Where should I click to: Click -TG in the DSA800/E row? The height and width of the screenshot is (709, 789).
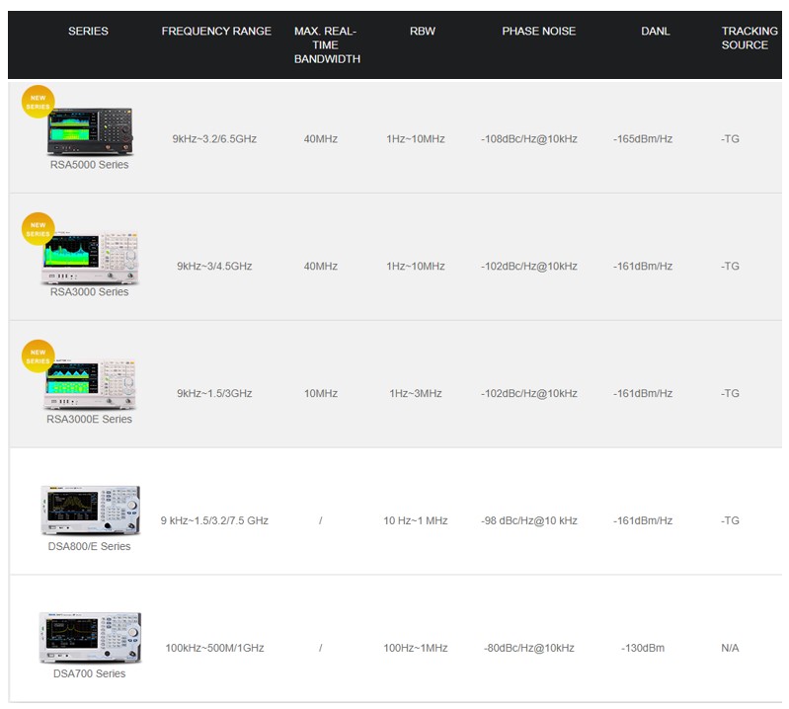730,520
